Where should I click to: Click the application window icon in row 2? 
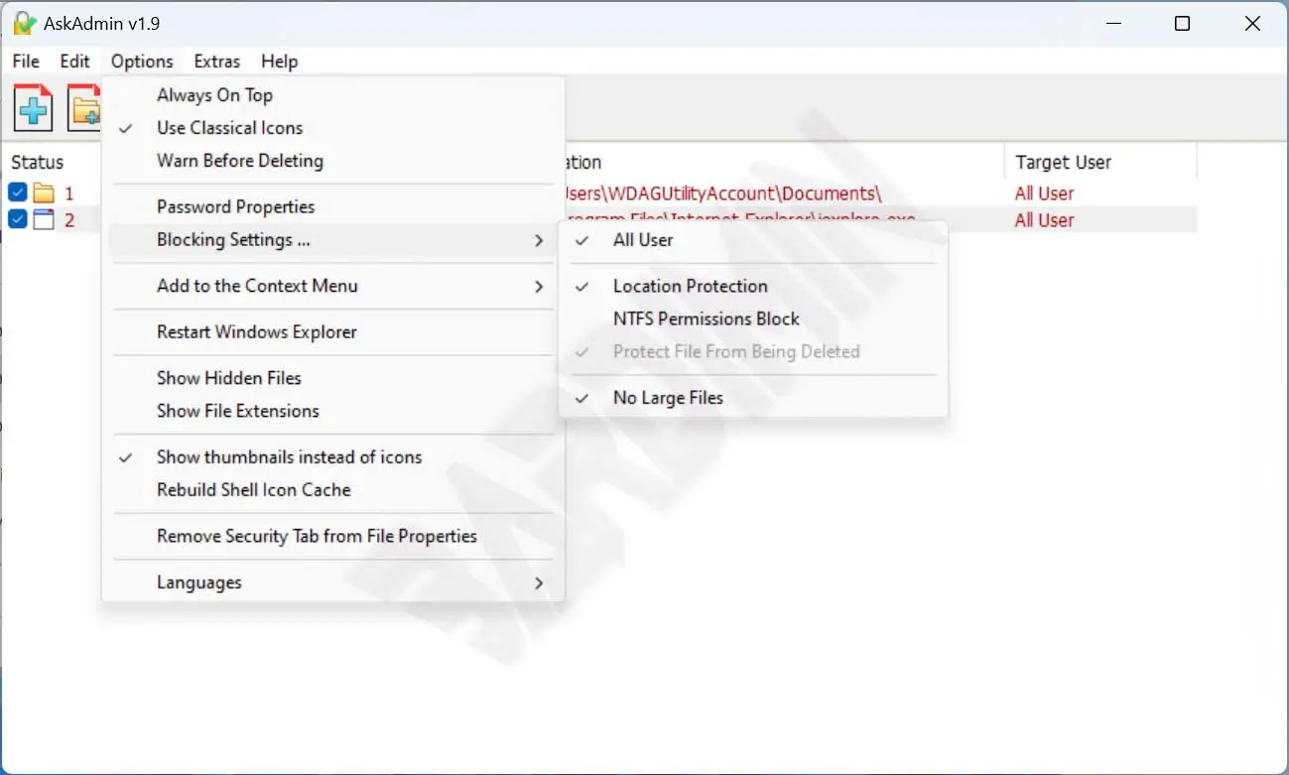(x=44, y=220)
